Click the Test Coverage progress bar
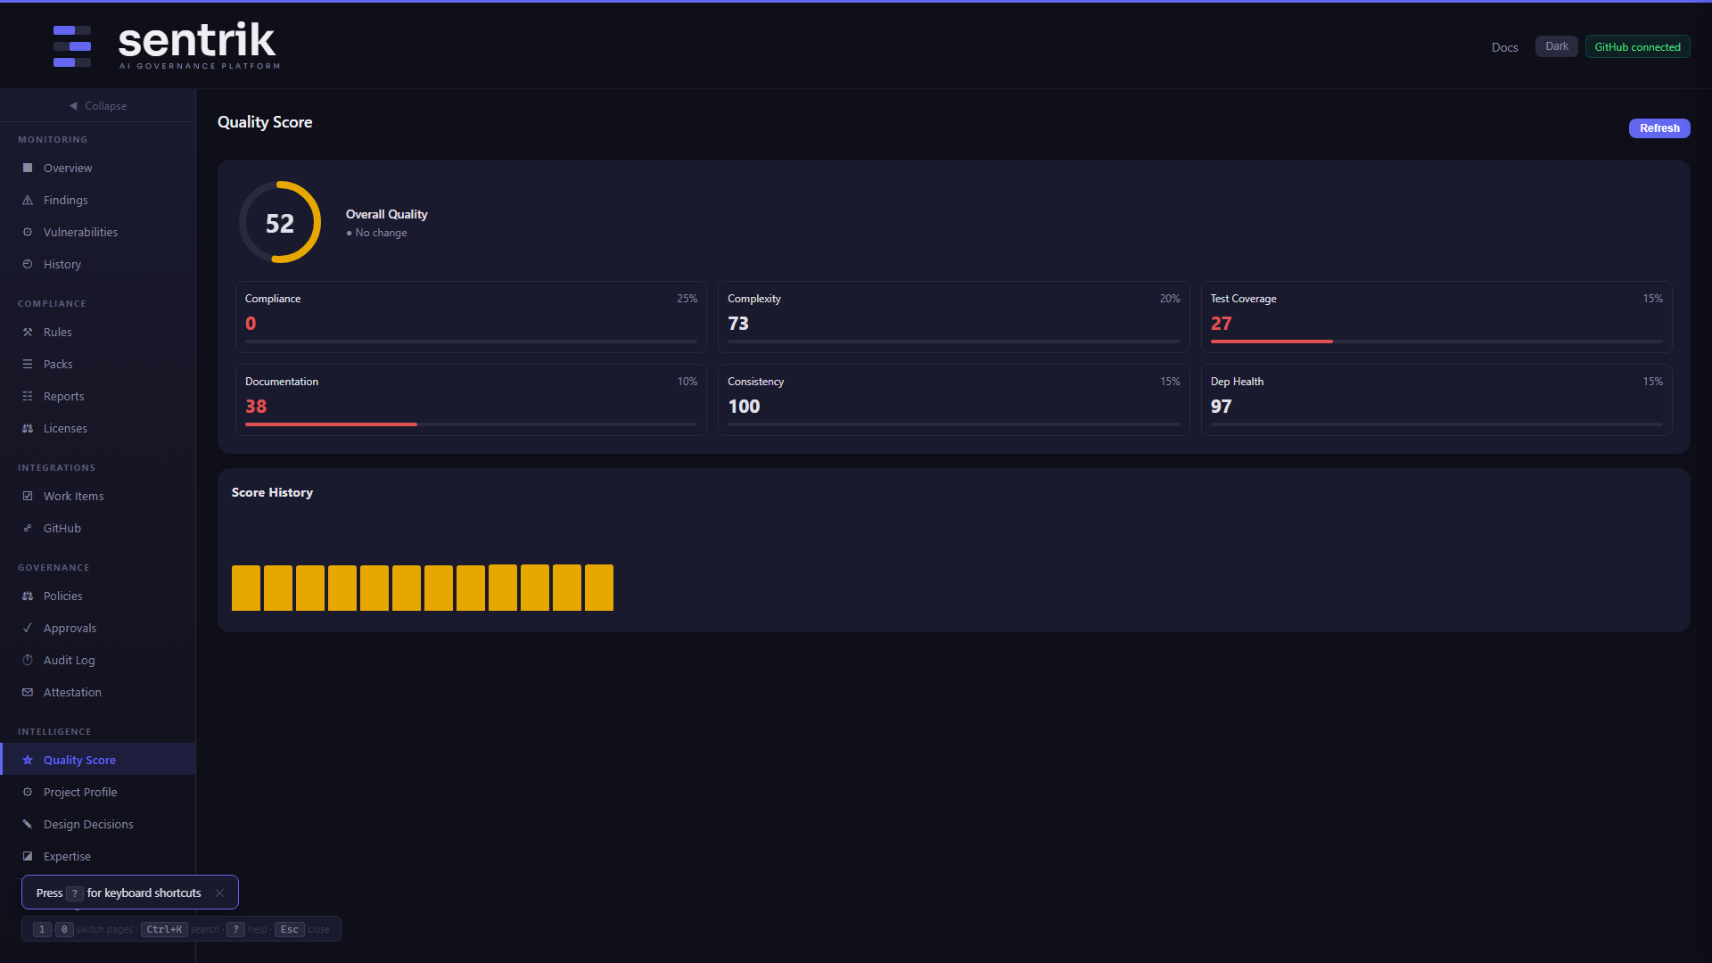The image size is (1712, 963). tap(1435, 342)
